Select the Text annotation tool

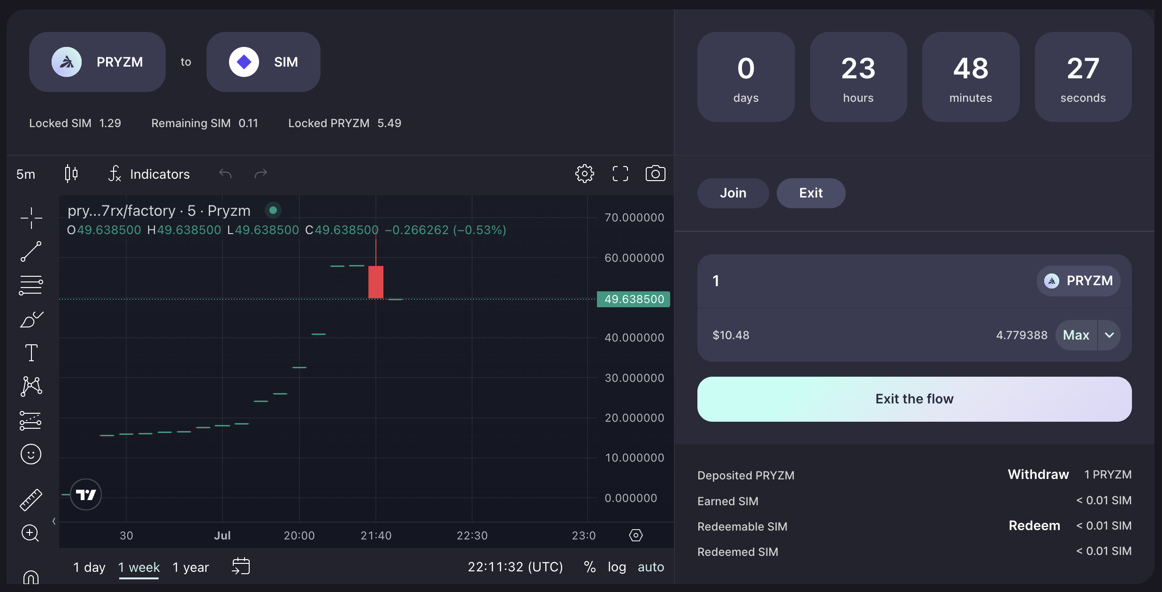pyautogui.click(x=31, y=353)
